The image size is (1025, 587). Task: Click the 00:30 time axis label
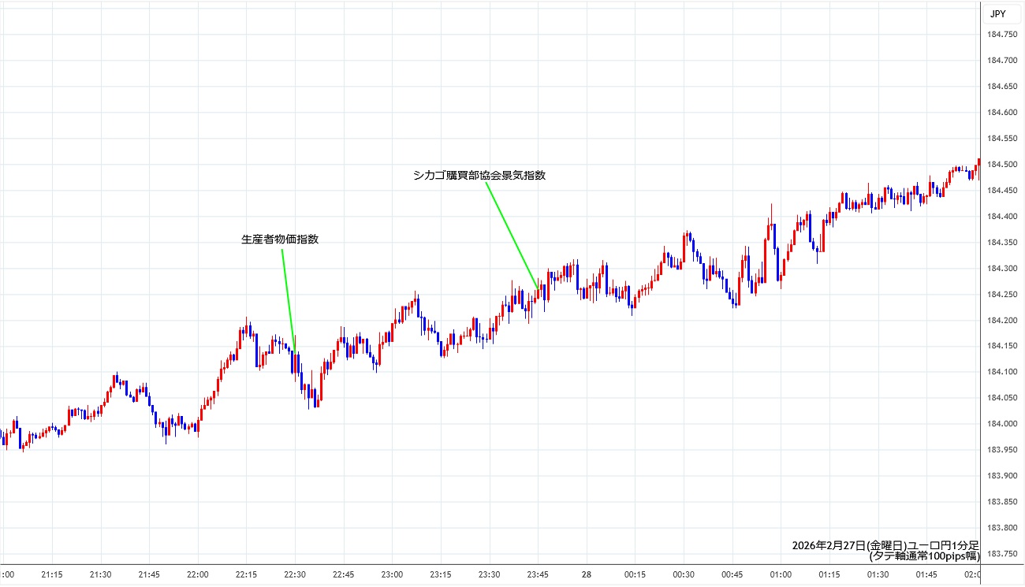(x=684, y=574)
